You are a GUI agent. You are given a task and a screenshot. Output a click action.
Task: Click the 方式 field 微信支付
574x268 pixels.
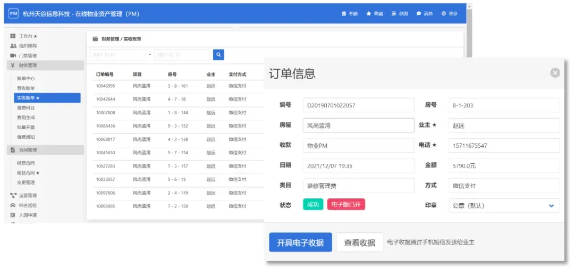point(504,185)
